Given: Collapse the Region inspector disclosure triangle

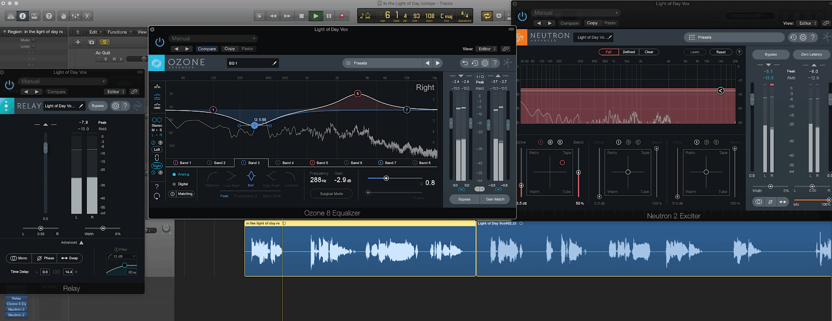Looking at the screenshot, I should tap(4, 32).
